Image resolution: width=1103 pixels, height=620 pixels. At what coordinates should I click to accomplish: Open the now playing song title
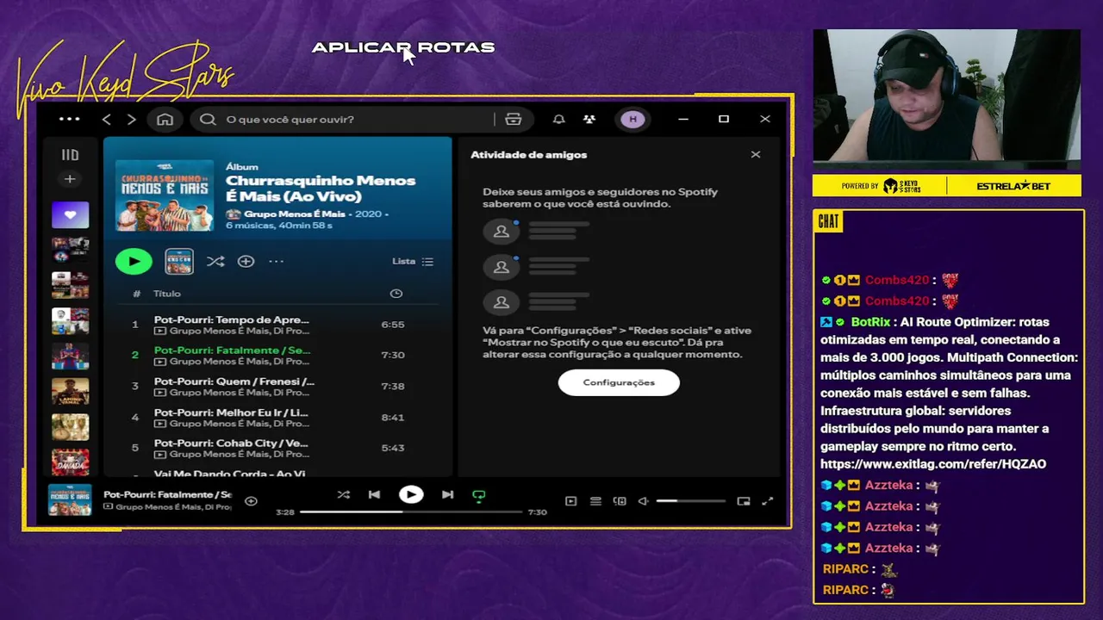click(167, 494)
